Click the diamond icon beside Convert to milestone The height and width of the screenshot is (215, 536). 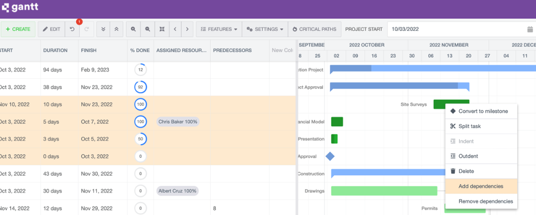(453, 112)
